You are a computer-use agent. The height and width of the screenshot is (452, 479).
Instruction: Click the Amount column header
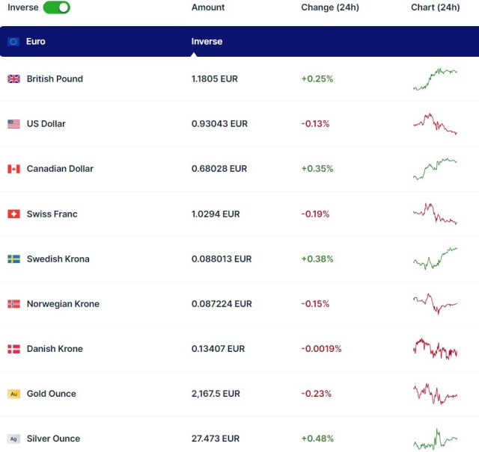208,7
